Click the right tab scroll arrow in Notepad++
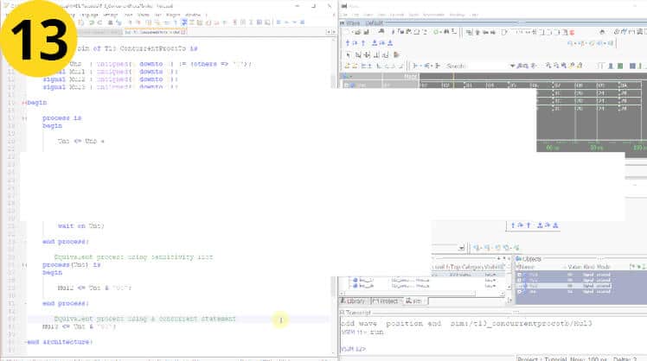Viewport: 647px width, 361px height. coord(333,32)
